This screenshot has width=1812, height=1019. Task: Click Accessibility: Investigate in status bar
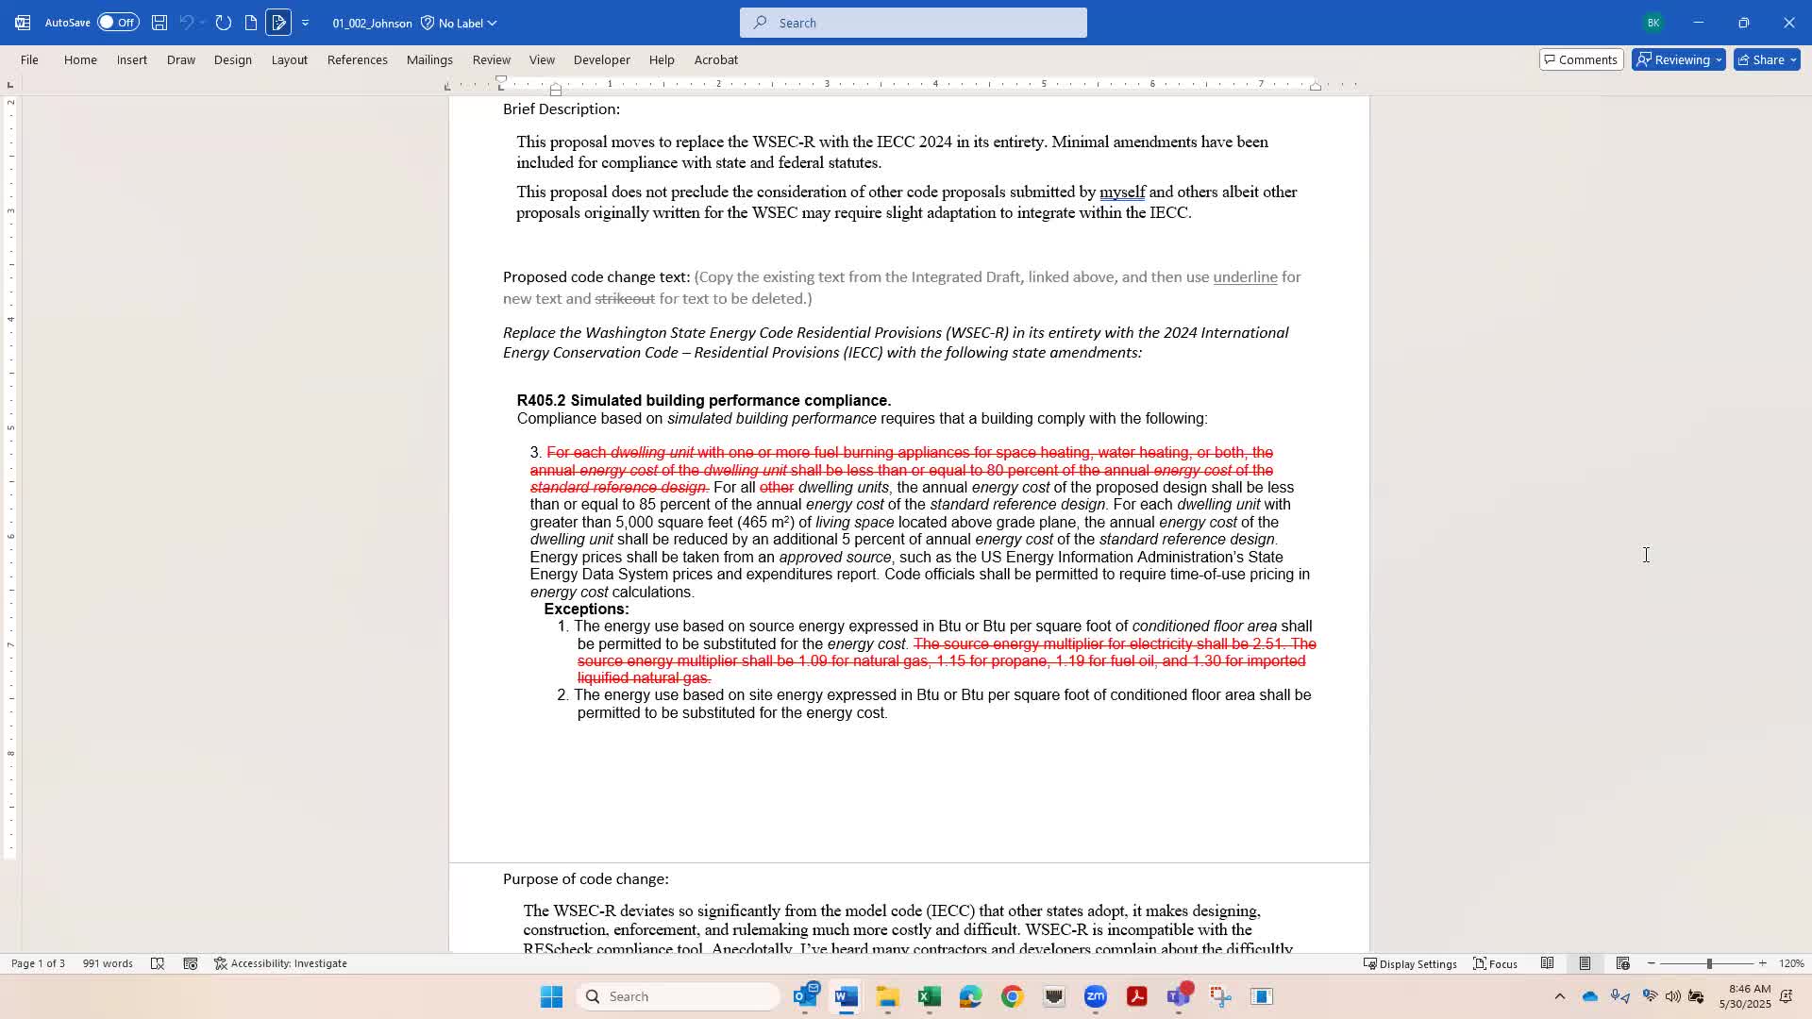click(280, 963)
